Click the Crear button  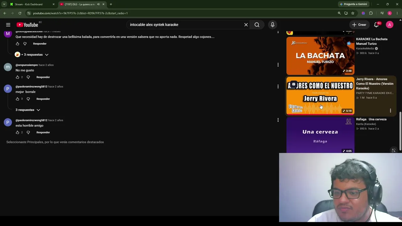click(x=359, y=25)
